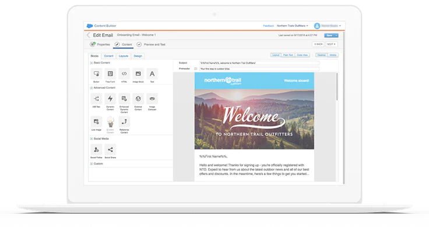Switch to the Layouts tab
Image resolution: width=429 pixels, height=227 pixels.
pos(124,56)
